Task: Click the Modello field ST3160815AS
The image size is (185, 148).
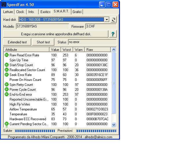Action: (x=42, y=26)
